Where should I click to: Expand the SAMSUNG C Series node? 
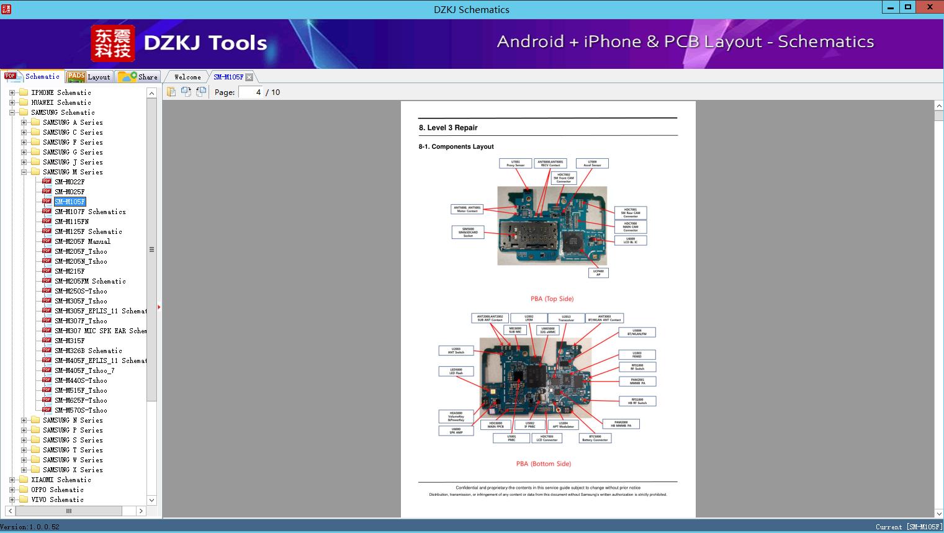pyautogui.click(x=24, y=132)
